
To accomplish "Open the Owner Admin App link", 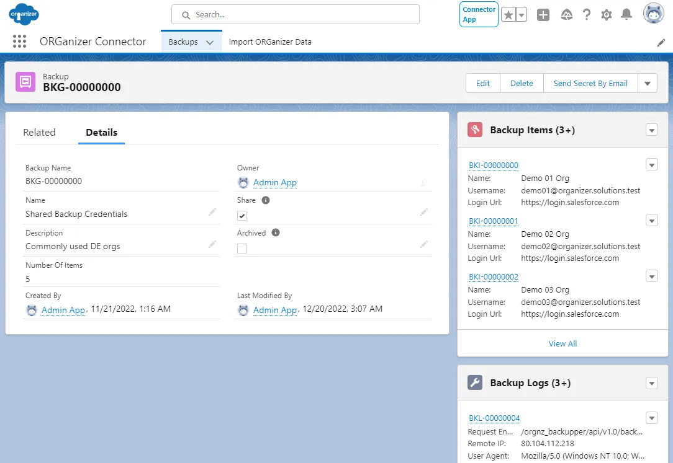I will [274, 182].
